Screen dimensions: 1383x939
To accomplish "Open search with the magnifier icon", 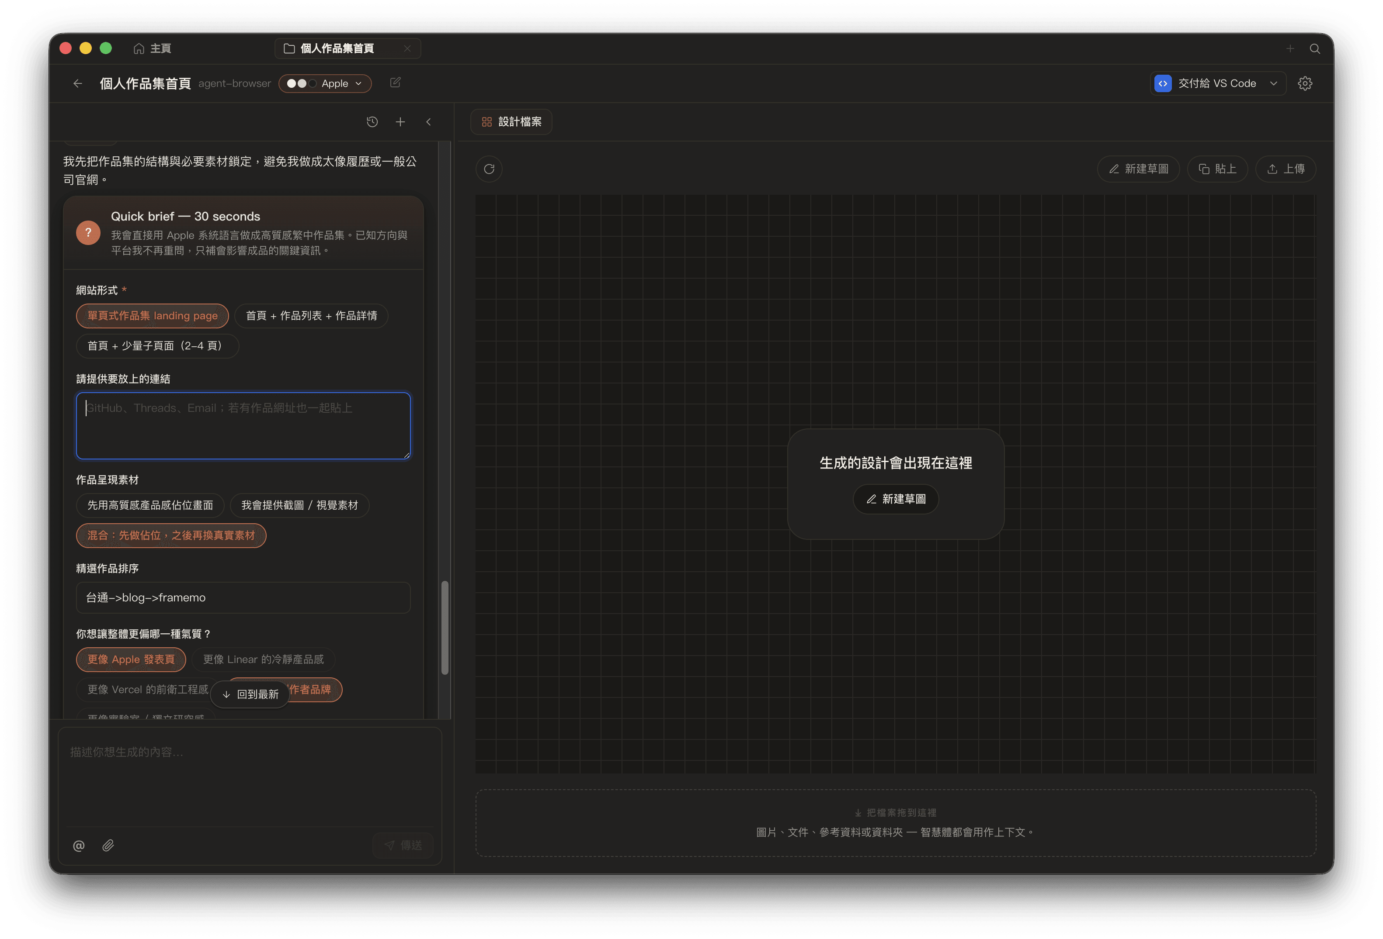I will [x=1314, y=48].
